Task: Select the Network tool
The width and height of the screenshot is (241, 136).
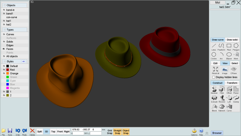Action: pyautogui.click(x=222, y=108)
